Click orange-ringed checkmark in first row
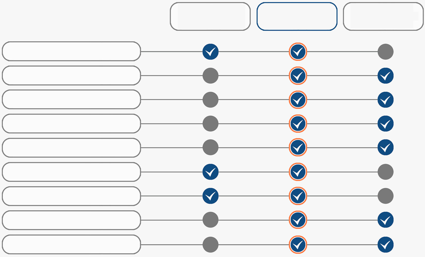Screen dimensions: 425x257 (298, 52)
